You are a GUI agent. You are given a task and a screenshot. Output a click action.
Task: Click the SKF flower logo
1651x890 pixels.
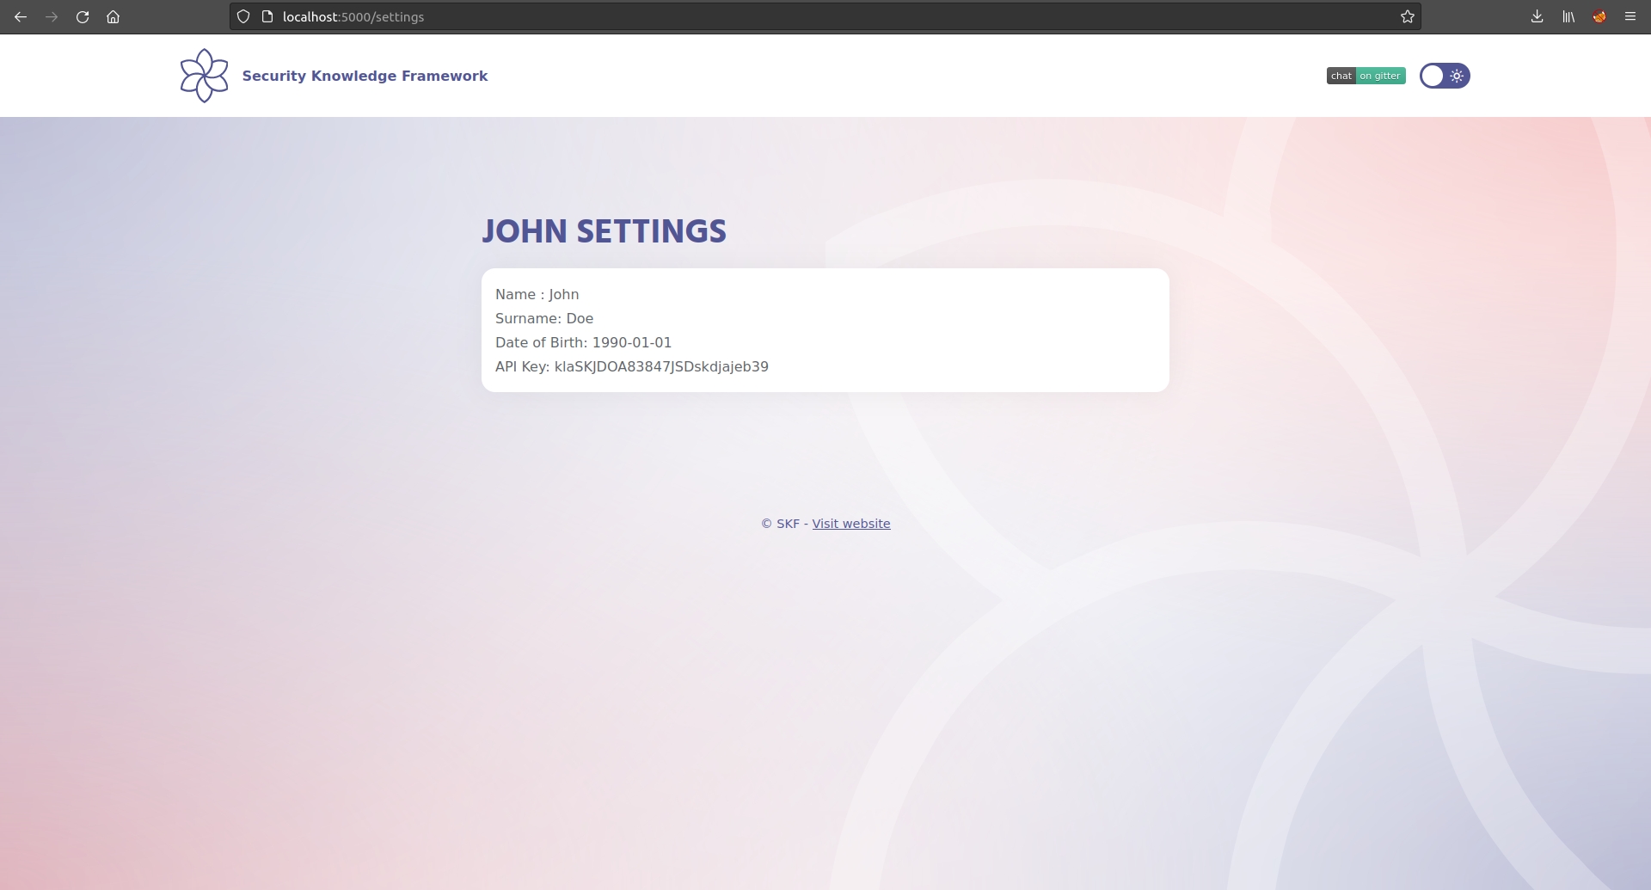click(x=205, y=76)
